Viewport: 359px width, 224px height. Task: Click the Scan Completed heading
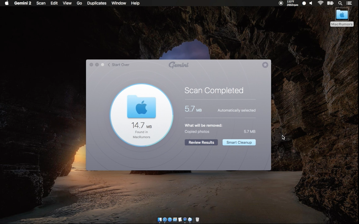click(x=214, y=90)
